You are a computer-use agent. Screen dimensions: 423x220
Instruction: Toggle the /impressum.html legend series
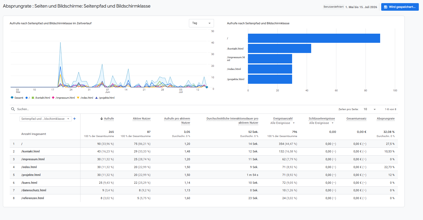coord(63,98)
